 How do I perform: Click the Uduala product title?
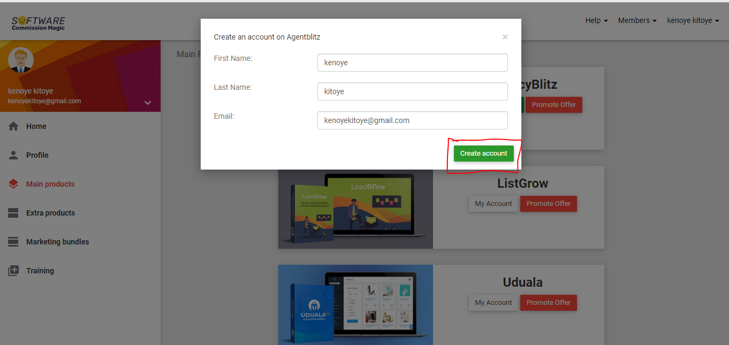pos(523,282)
